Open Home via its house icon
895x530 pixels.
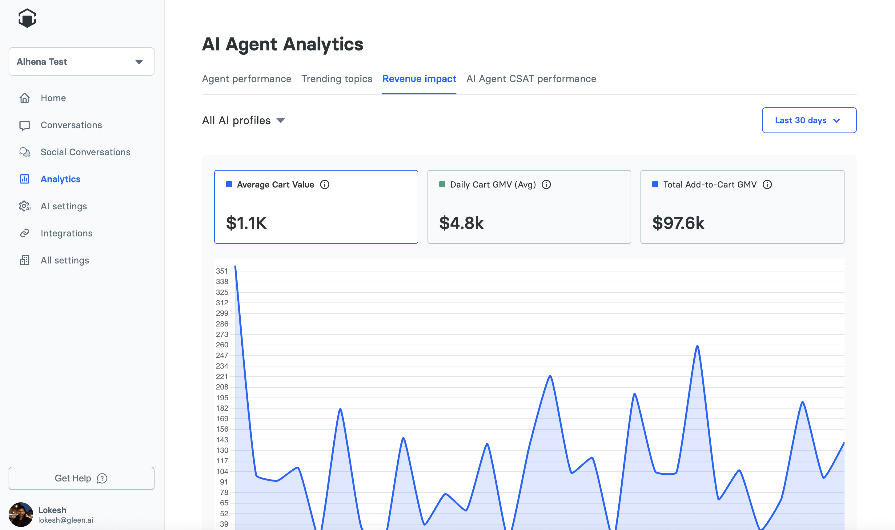click(x=24, y=98)
